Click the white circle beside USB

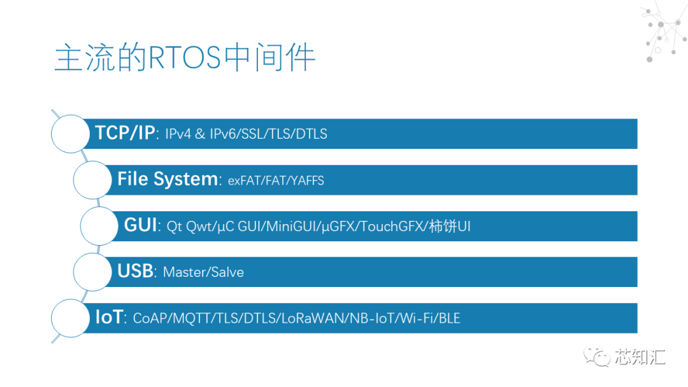[x=92, y=272]
